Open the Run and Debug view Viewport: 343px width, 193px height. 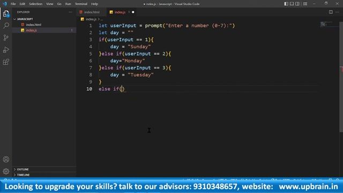[x=6, y=50]
